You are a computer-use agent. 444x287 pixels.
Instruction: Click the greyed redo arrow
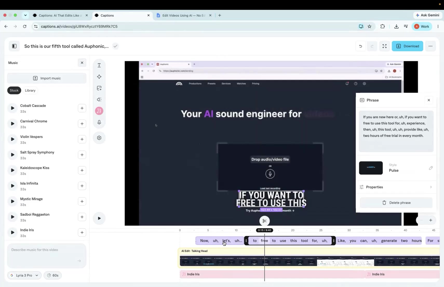point(372,46)
